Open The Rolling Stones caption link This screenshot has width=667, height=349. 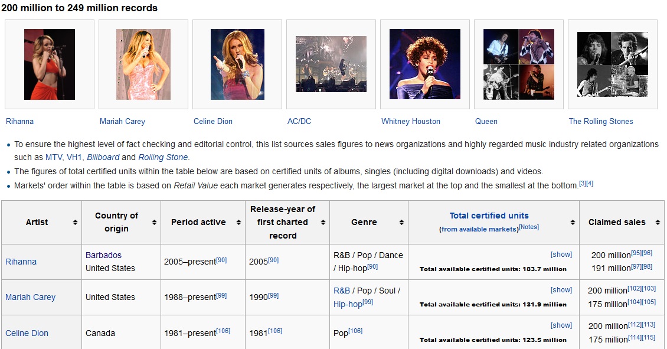point(600,122)
